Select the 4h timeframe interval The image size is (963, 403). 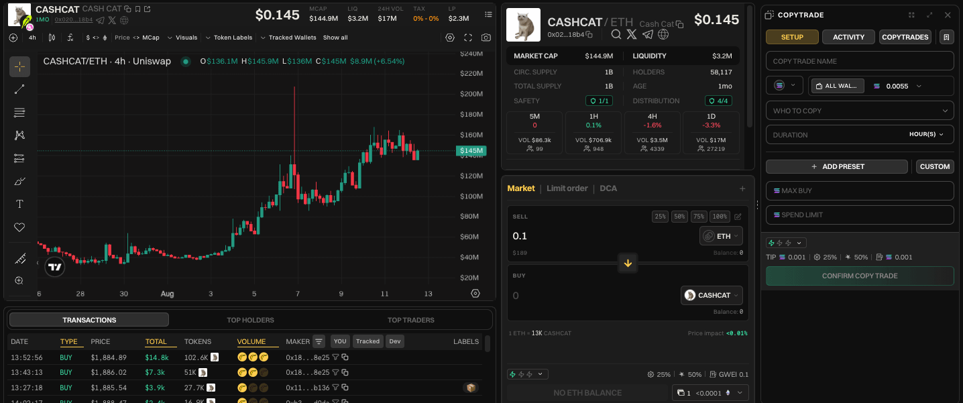(x=32, y=38)
